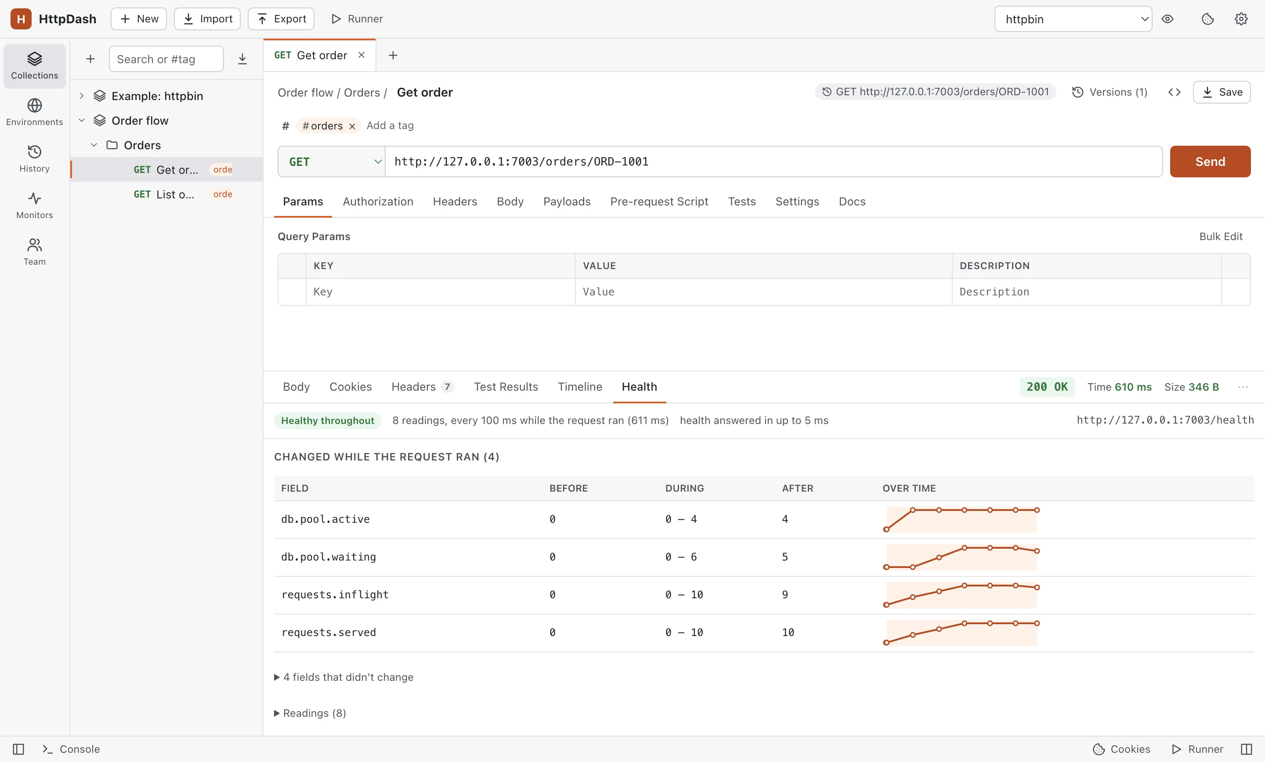Click the plus icon to add a collection
The height and width of the screenshot is (762, 1265).
coord(90,59)
